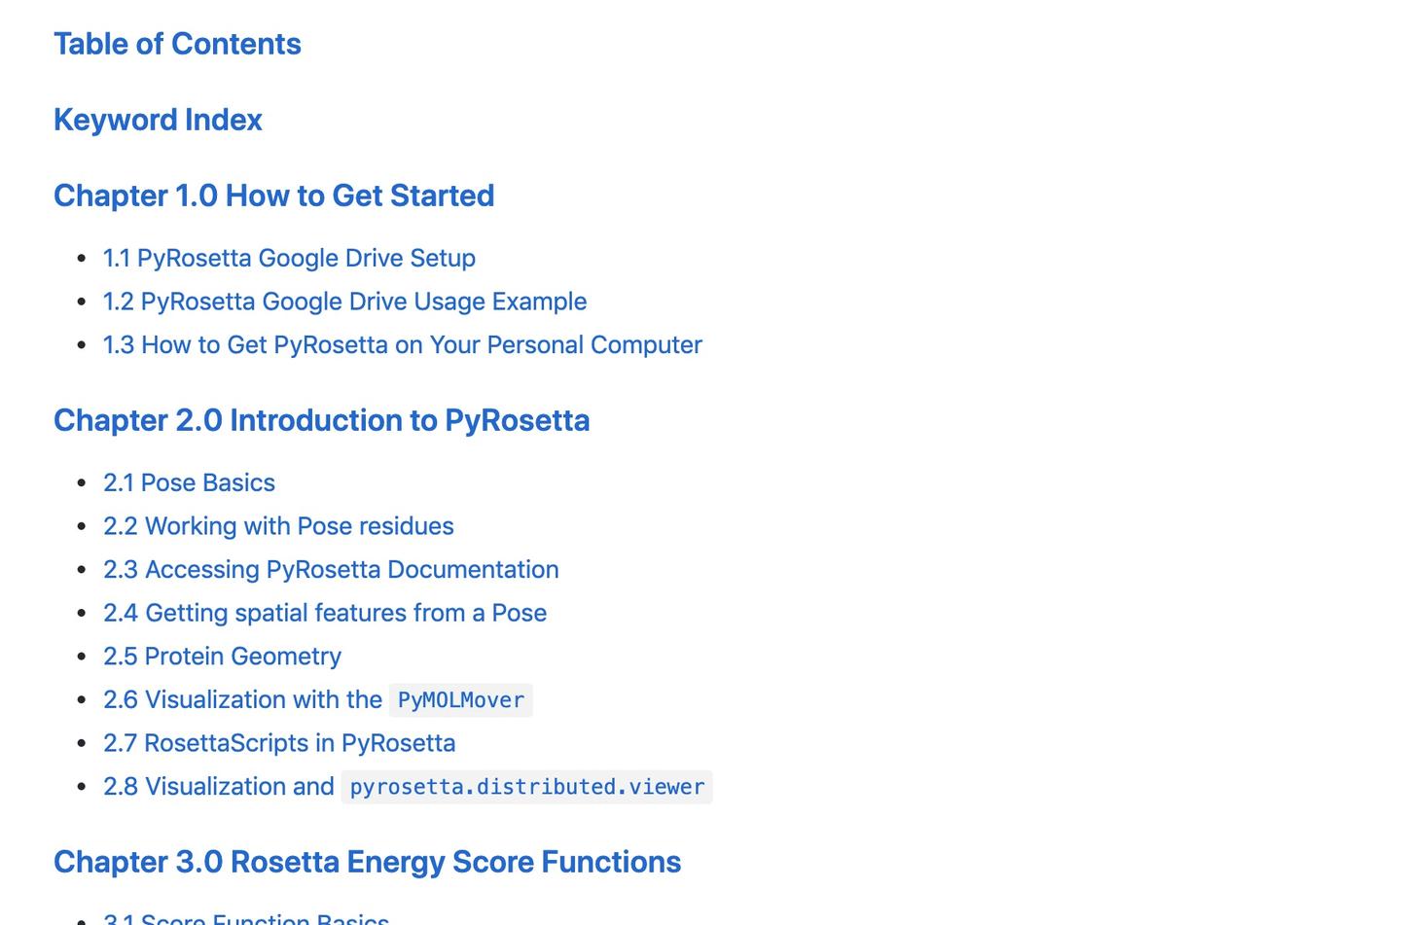Open the 2.5 Protein Geometry link
The width and height of the screenshot is (1401, 925).
tap(222, 657)
